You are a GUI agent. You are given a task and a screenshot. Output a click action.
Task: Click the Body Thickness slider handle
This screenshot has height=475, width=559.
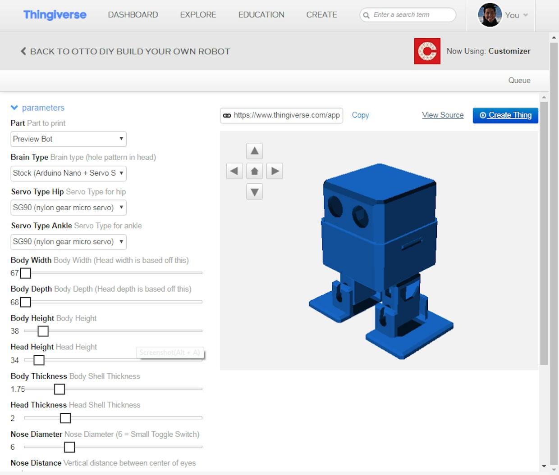click(x=60, y=389)
